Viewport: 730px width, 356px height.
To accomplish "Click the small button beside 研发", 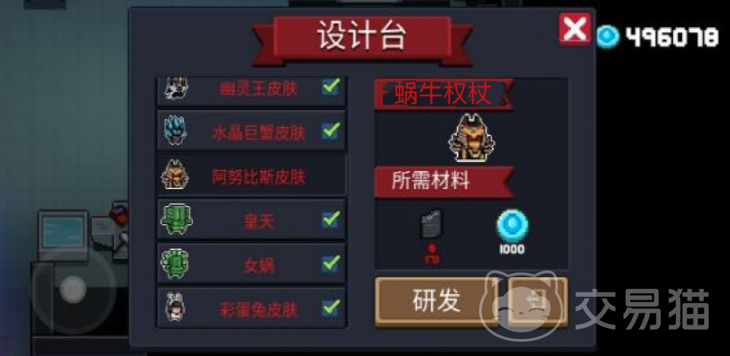I will click(538, 300).
